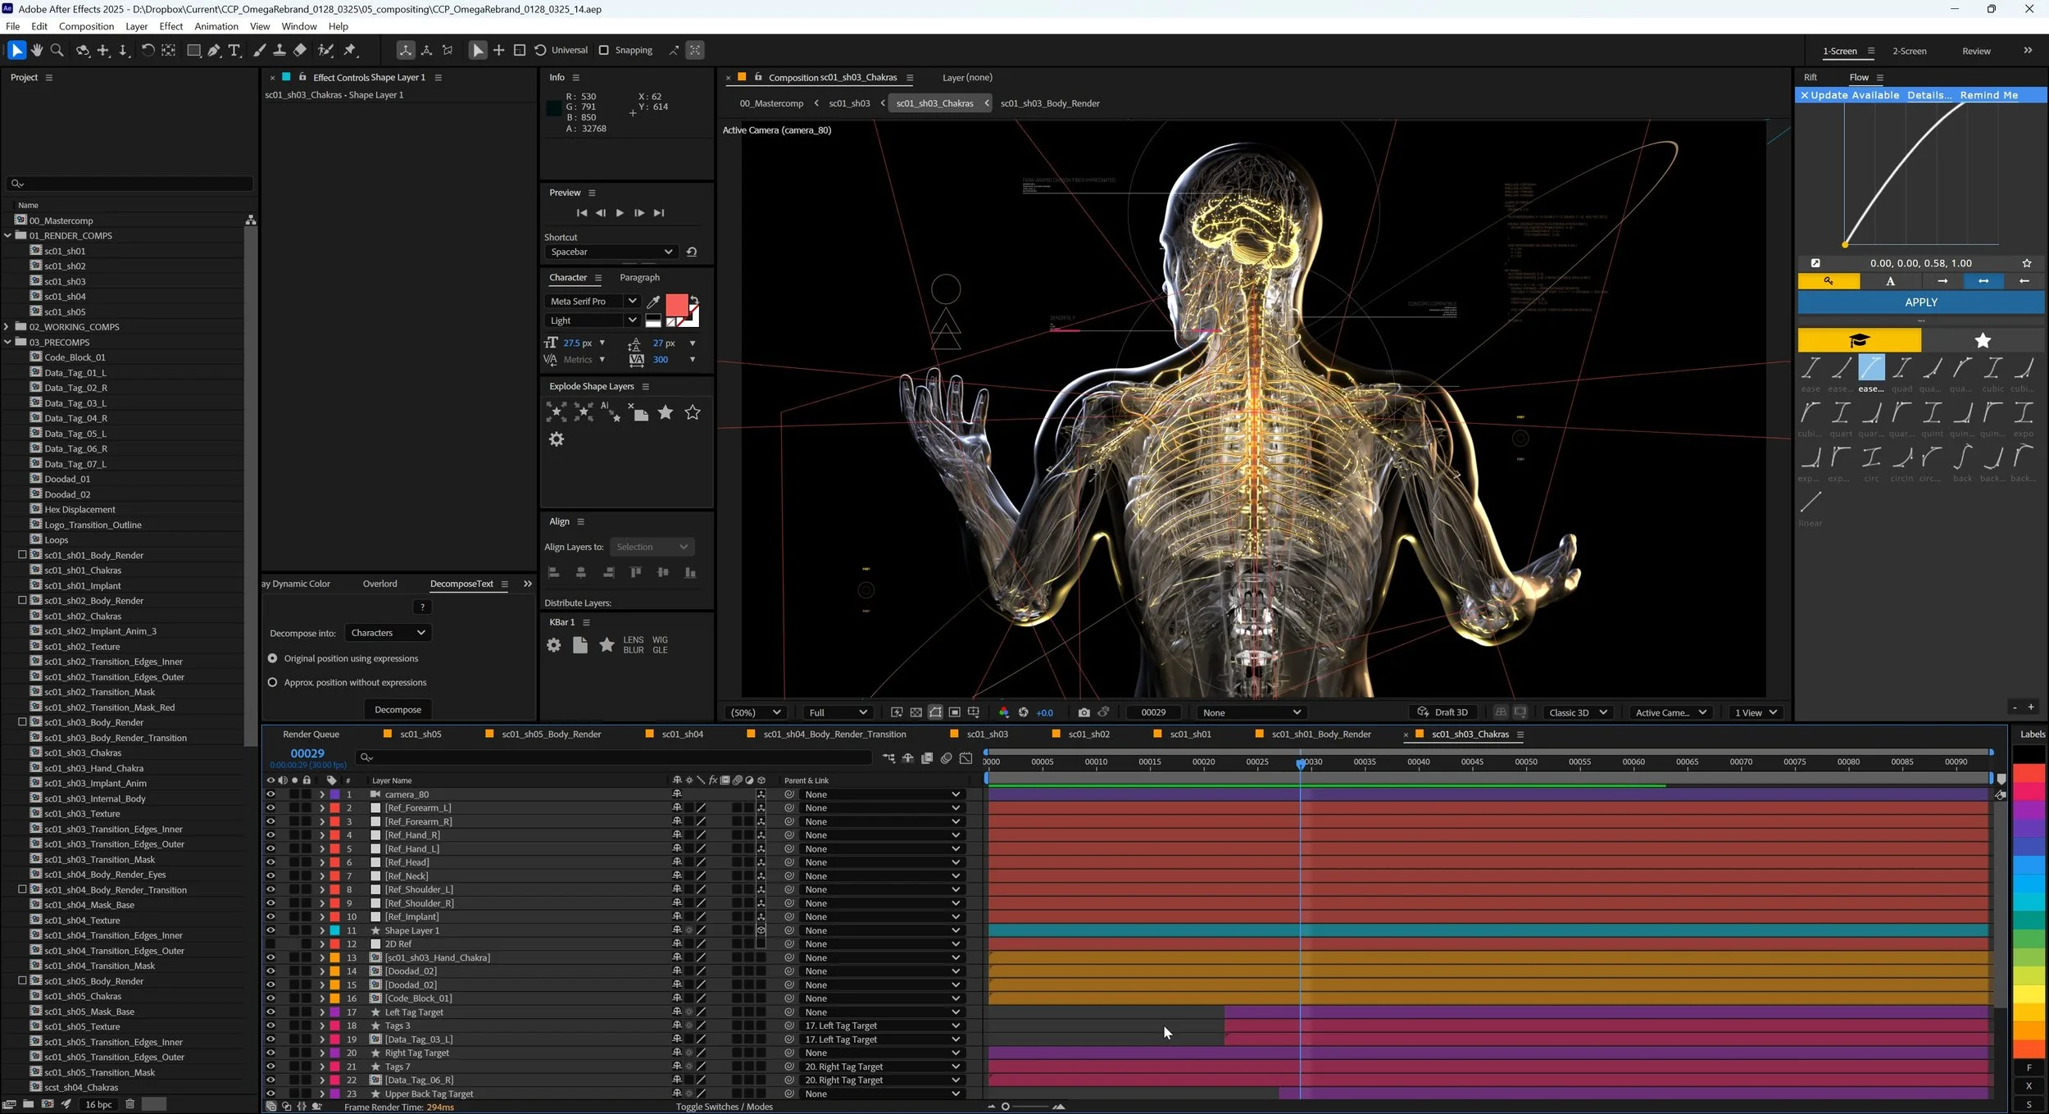Open the Classic 3D renderer dropdown
The image size is (2049, 1114).
(1577, 712)
